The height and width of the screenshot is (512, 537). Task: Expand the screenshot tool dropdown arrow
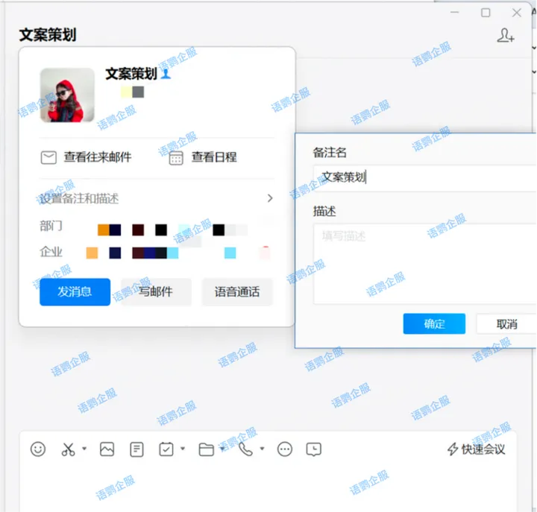tap(84, 449)
